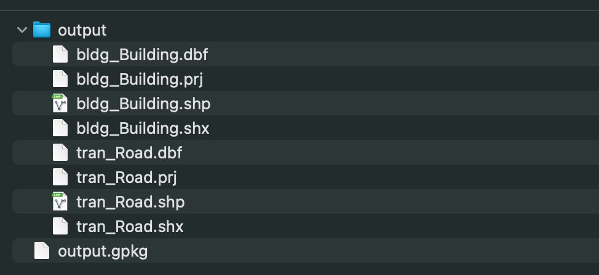Screen dimensions: 599x275
Task: Select the tran_Road.prj file
Action: click(127, 177)
